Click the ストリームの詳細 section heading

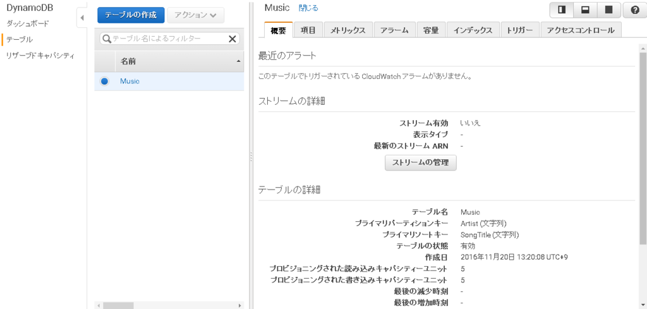291,101
